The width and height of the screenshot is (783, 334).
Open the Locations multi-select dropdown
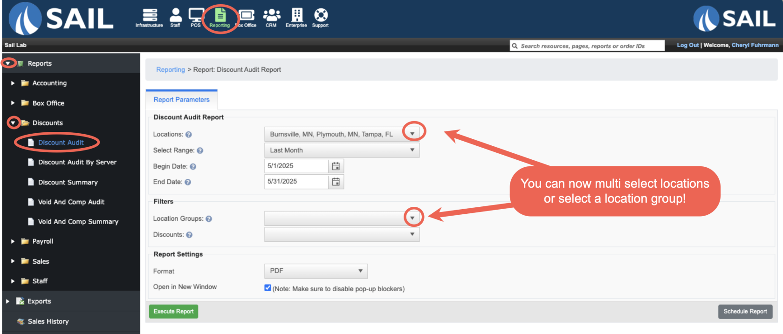(342, 134)
